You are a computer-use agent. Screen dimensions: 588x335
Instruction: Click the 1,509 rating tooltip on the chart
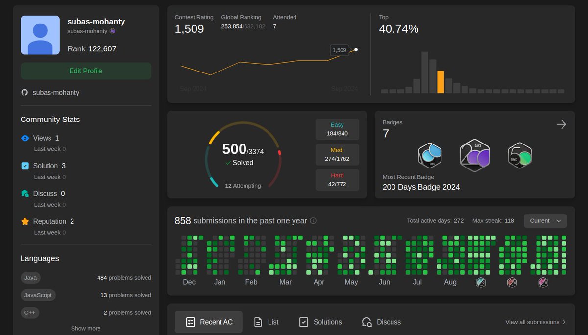pos(339,50)
